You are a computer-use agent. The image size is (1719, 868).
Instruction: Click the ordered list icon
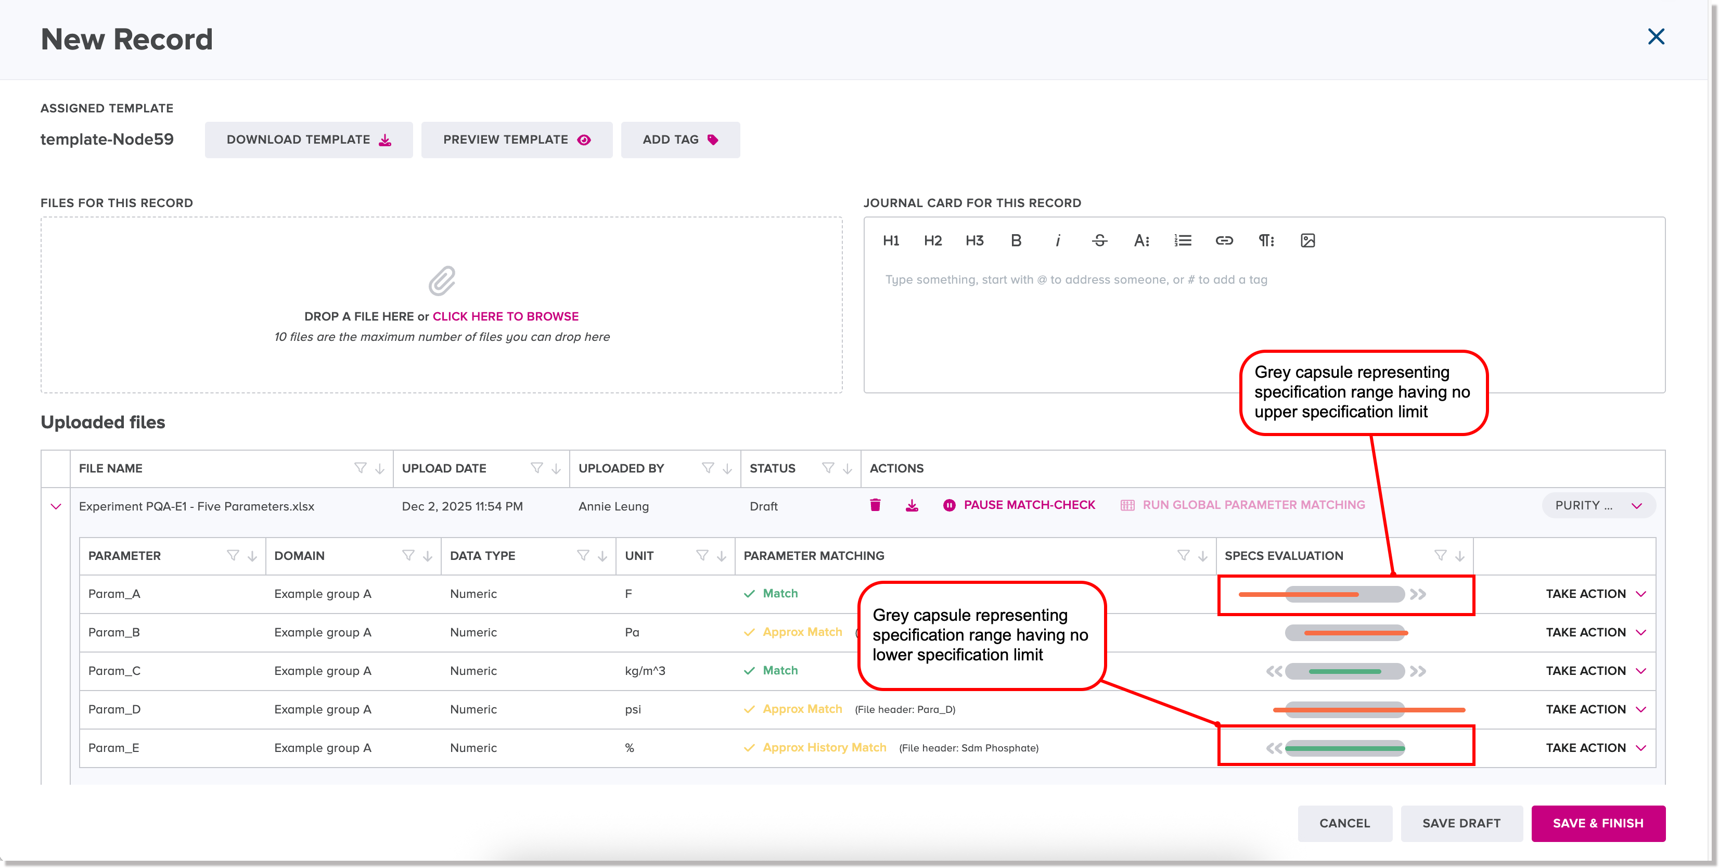[x=1183, y=240]
